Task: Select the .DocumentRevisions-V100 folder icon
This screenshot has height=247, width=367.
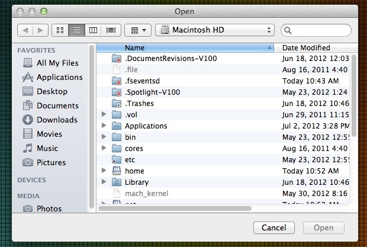Action: pyautogui.click(x=117, y=58)
